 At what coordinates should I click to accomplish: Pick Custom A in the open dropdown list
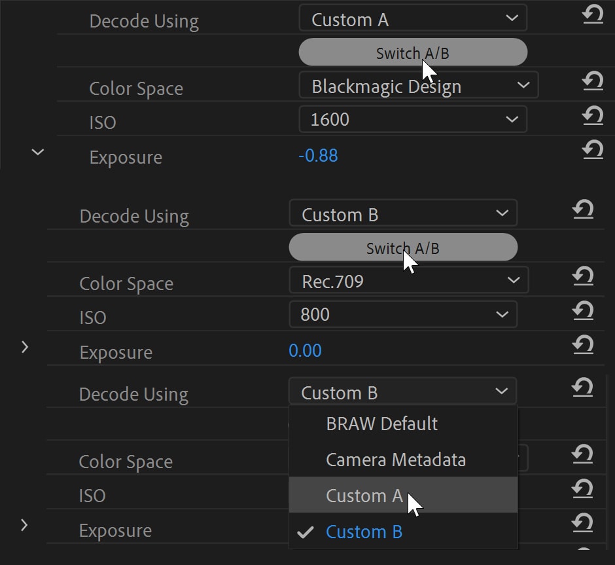click(x=364, y=496)
